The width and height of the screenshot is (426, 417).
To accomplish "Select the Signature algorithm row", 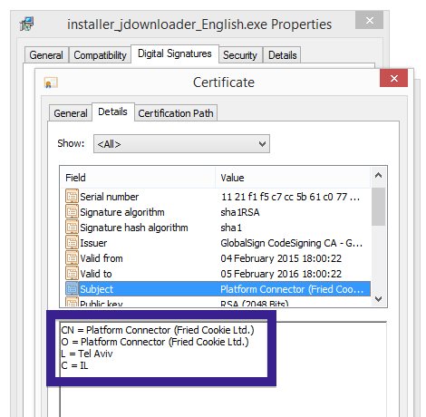I will point(218,212).
